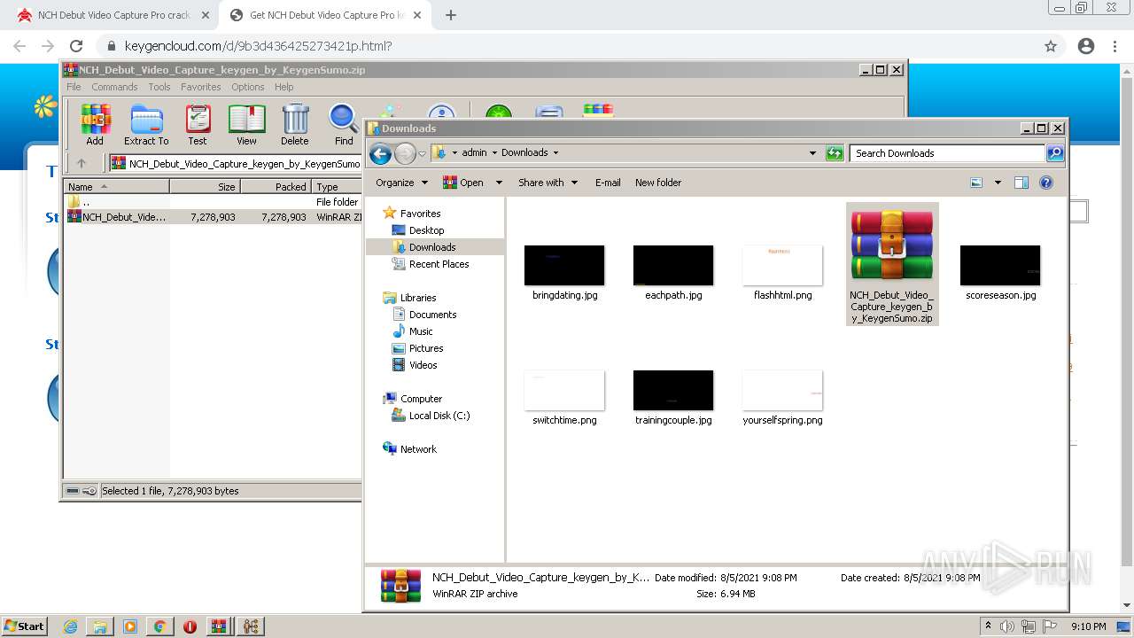Open the Organize dropdown menu
This screenshot has width=1134, height=638.
pos(401,183)
